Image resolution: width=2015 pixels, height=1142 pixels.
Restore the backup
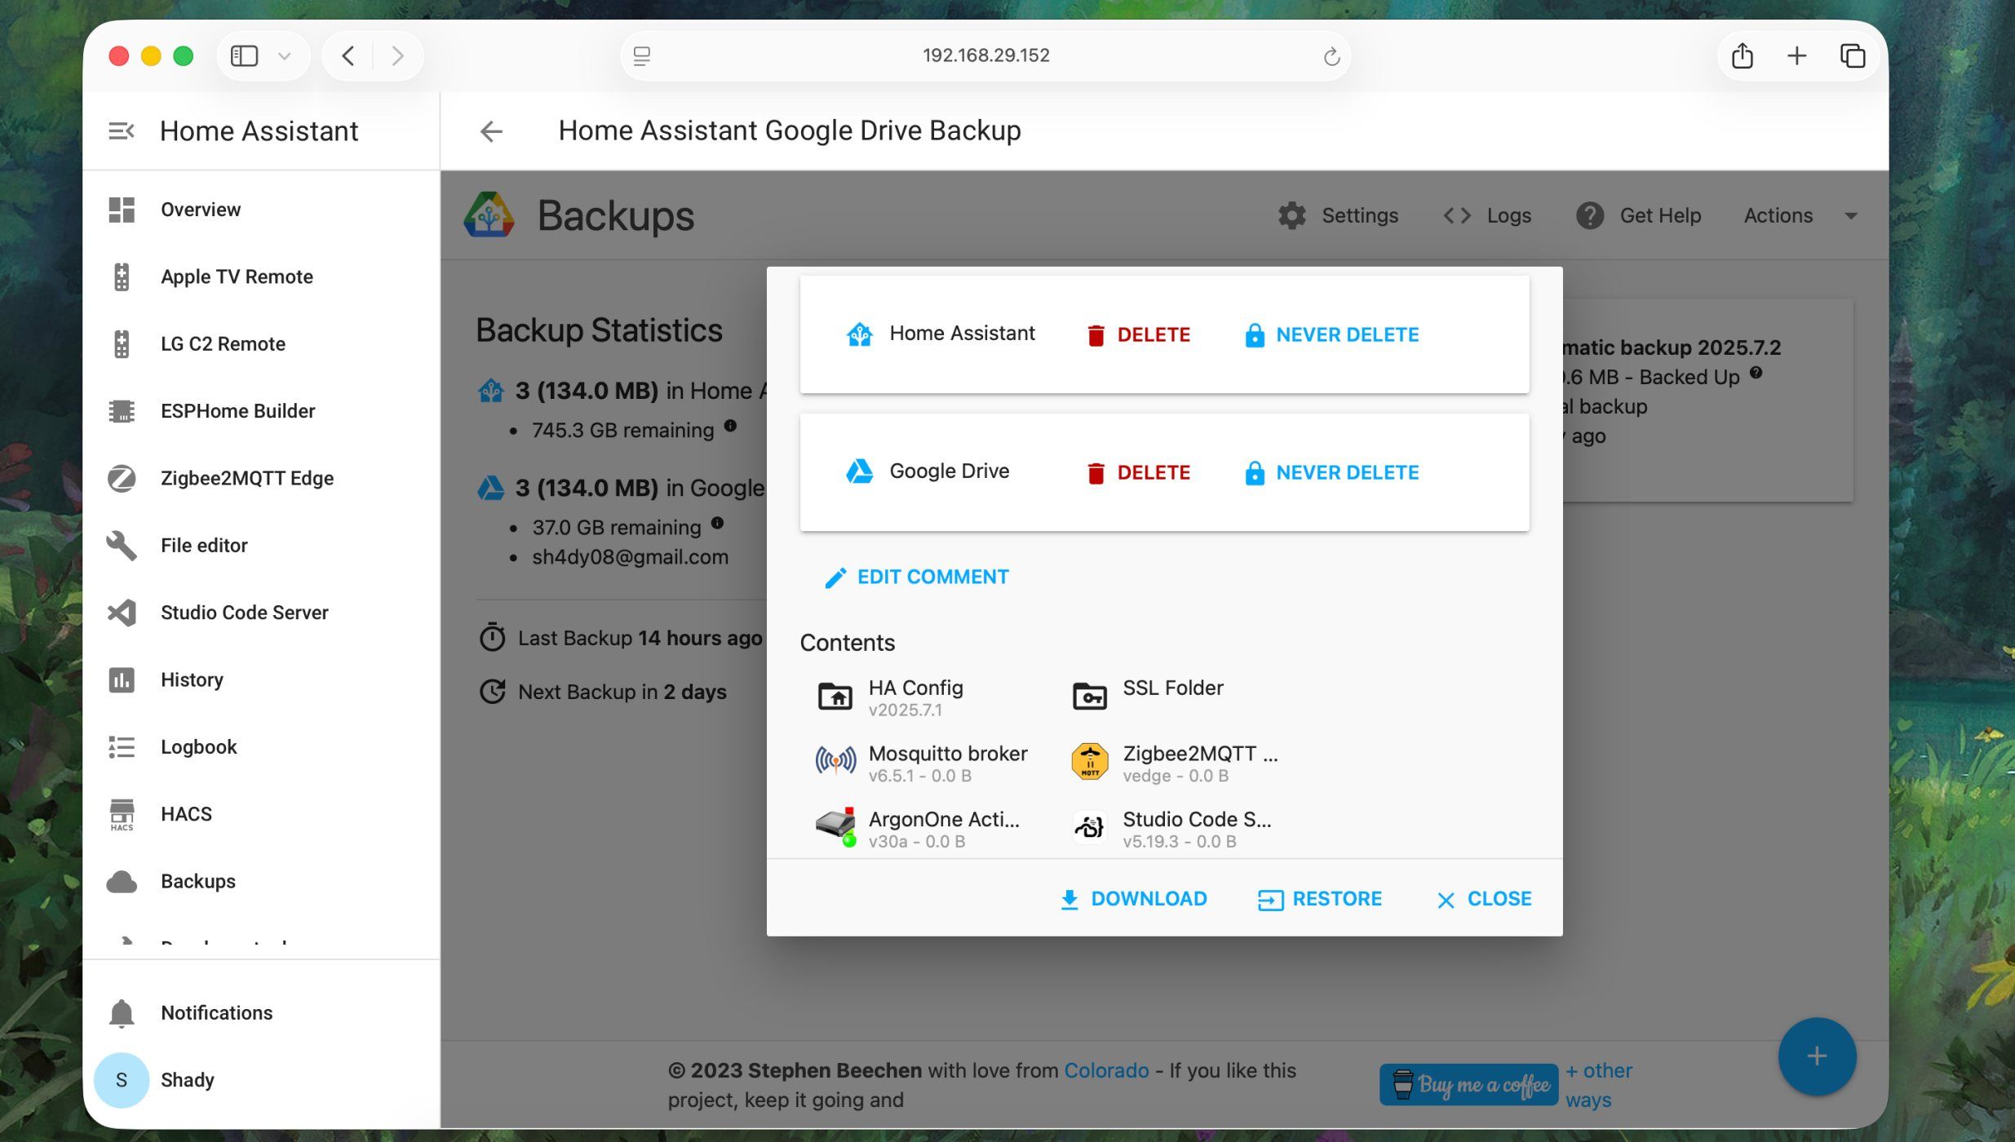(1319, 899)
